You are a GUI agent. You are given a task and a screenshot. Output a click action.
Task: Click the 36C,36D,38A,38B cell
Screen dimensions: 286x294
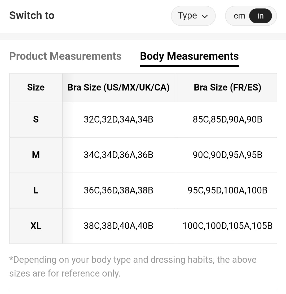point(118,190)
